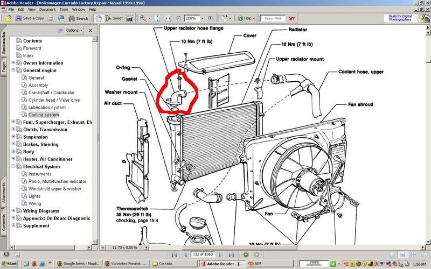Click Save a Copy in the toolbar
Screen dimensions: 431x269
tap(30, 18)
